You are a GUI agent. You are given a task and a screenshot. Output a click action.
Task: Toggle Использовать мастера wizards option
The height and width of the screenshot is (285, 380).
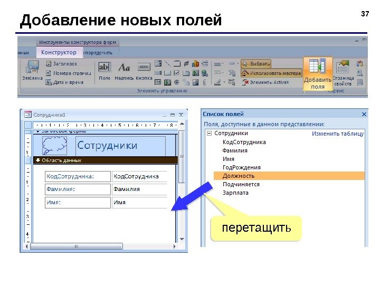(271, 73)
